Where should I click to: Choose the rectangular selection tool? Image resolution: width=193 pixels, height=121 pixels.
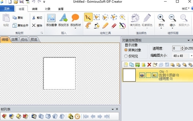(x=96, y=17)
